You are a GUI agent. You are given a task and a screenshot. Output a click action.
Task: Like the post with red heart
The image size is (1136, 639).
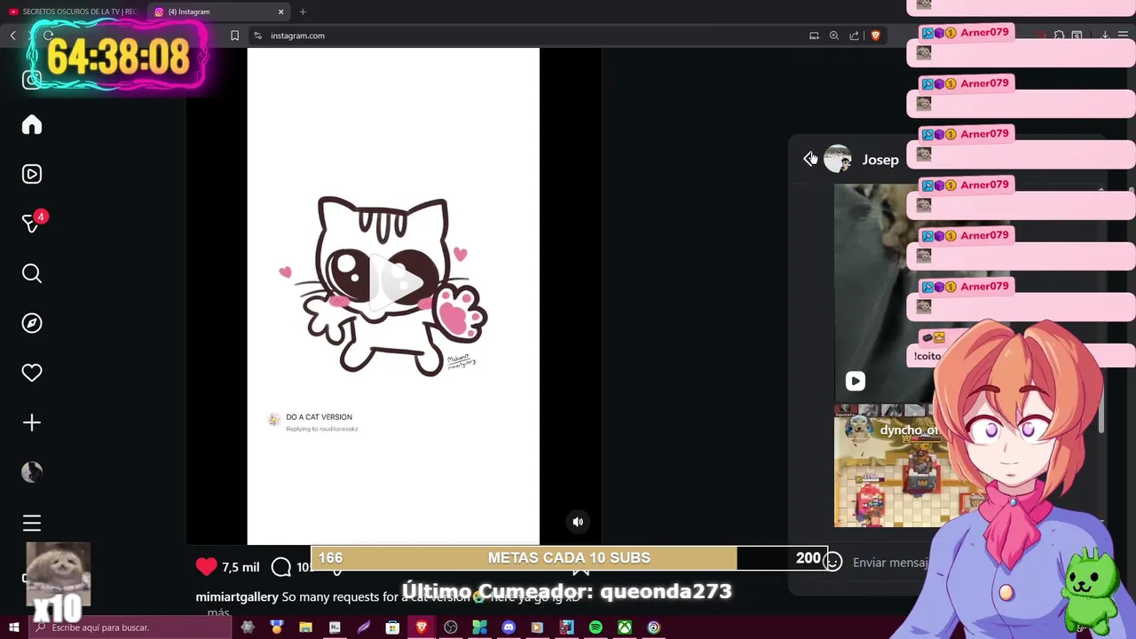click(207, 566)
